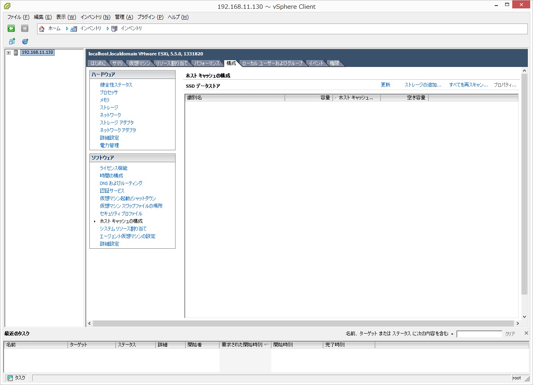The width and height of the screenshot is (533, 385).
Task: Close the 最近のタスク filter with the X
Action: point(526,333)
